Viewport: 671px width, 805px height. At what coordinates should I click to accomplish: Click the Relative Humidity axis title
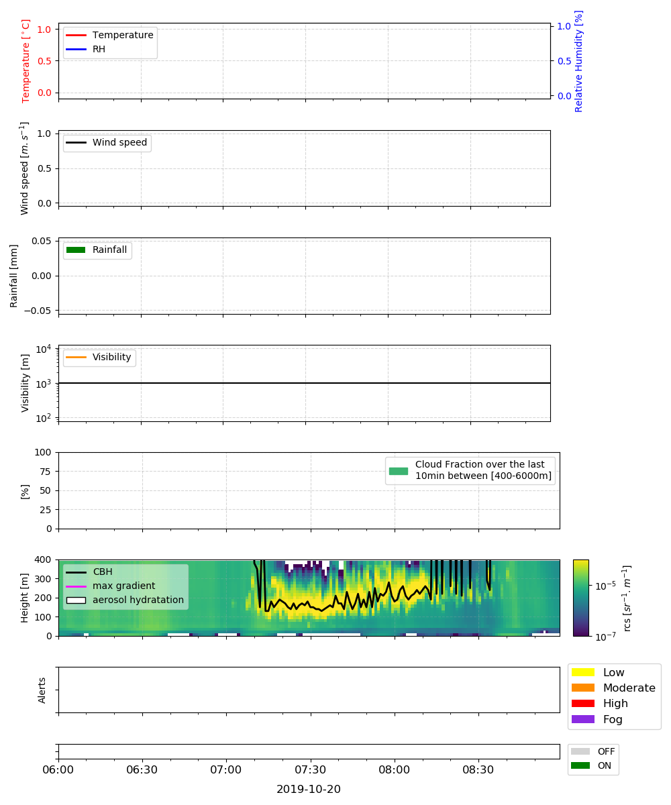click(x=579, y=61)
